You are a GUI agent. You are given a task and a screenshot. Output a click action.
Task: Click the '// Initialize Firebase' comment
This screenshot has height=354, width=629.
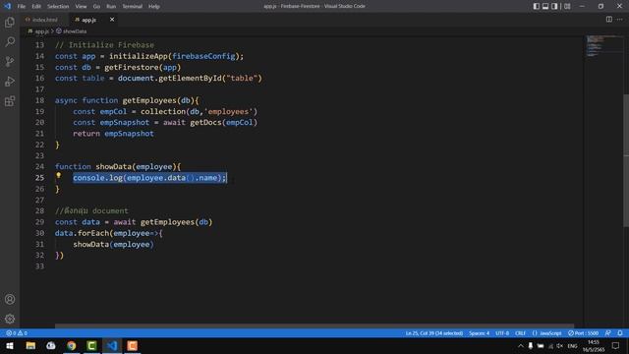coord(104,45)
